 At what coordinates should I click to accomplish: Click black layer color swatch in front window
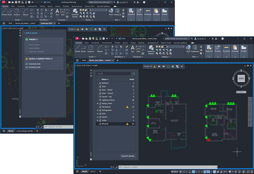point(165,47)
